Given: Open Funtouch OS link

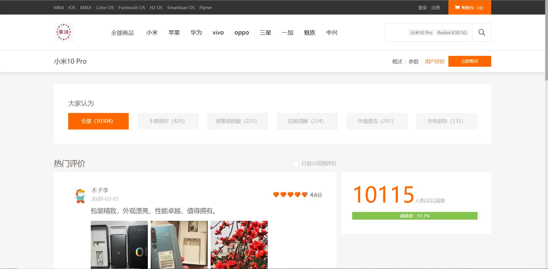Looking at the screenshot, I should click(x=132, y=7).
